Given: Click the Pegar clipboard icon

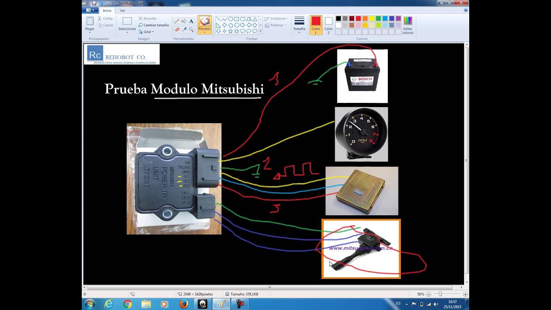Looking at the screenshot, I should click(x=90, y=21).
